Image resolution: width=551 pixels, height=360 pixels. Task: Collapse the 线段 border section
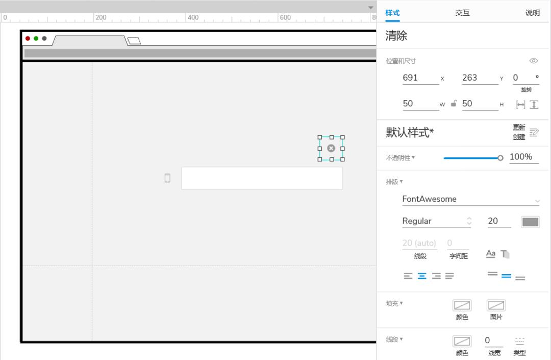[x=394, y=339]
